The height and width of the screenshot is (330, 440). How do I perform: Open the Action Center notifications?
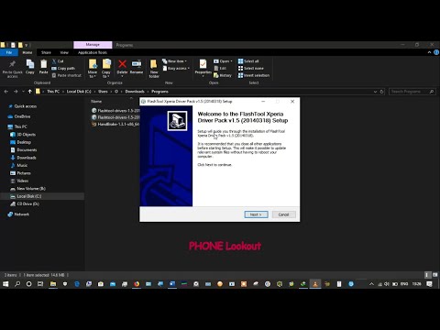point(429,284)
